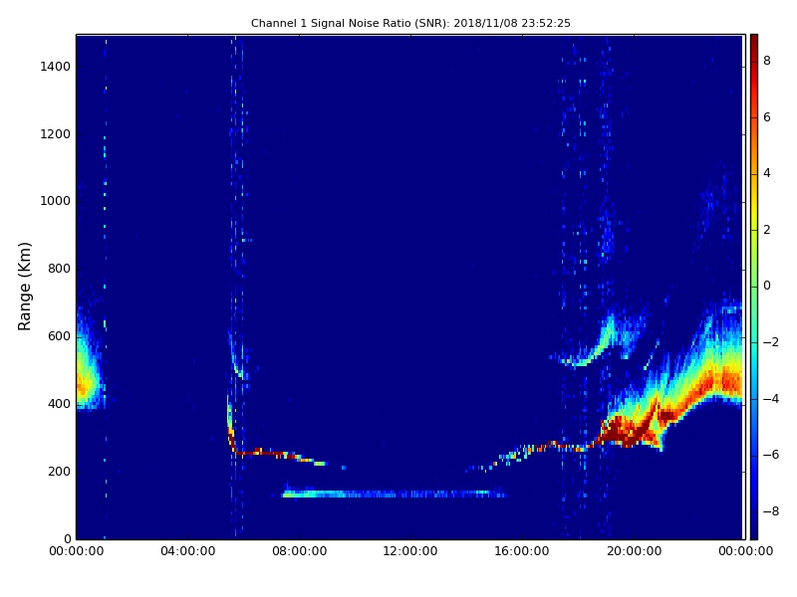Click the 20:00:00 time tick label
Screen dimensions: 797x597
tap(634, 551)
